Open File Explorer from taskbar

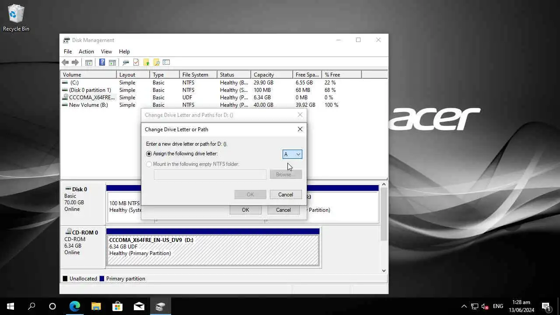click(x=96, y=306)
